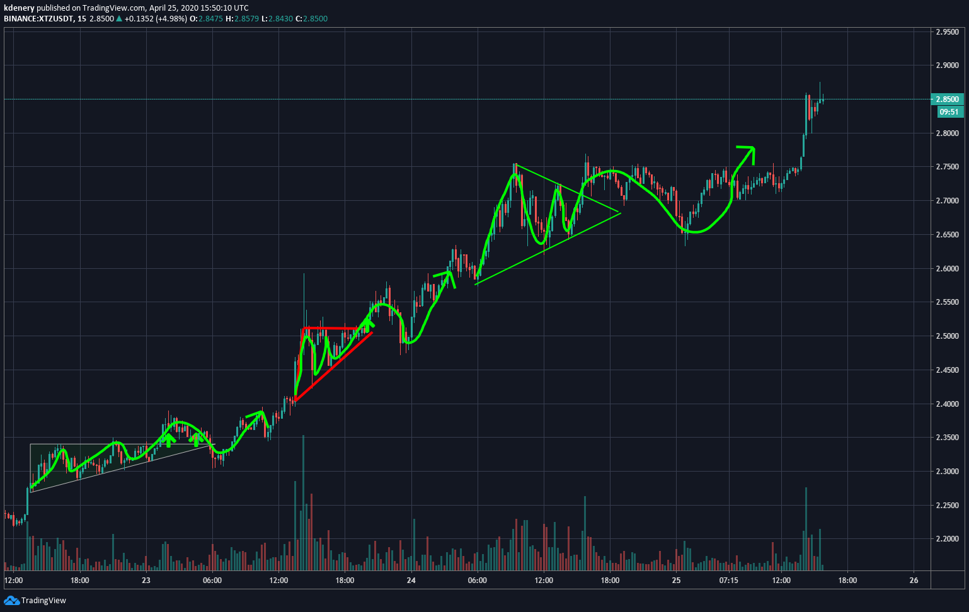This screenshot has width=969, height=612.
Task: Click the date label 26 on time axis
Action: pyautogui.click(x=914, y=581)
